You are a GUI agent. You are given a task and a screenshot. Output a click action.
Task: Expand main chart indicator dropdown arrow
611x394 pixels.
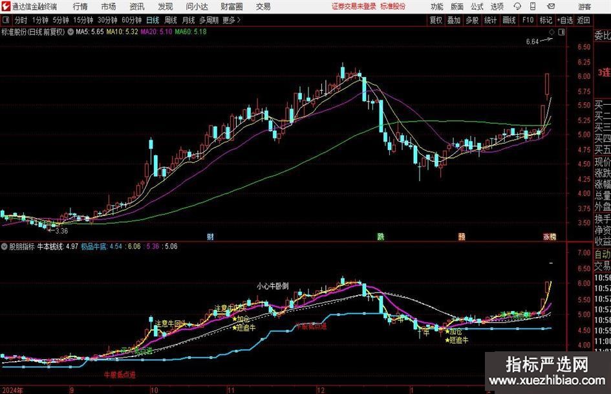point(70,32)
